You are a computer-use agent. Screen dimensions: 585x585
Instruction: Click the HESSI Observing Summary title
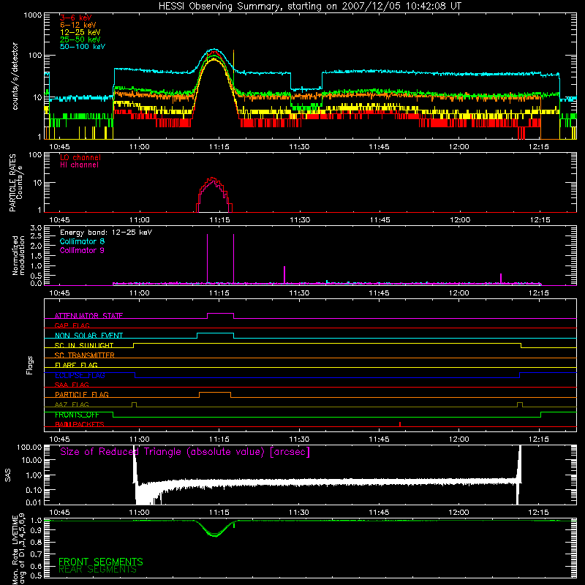(x=310, y=7)
